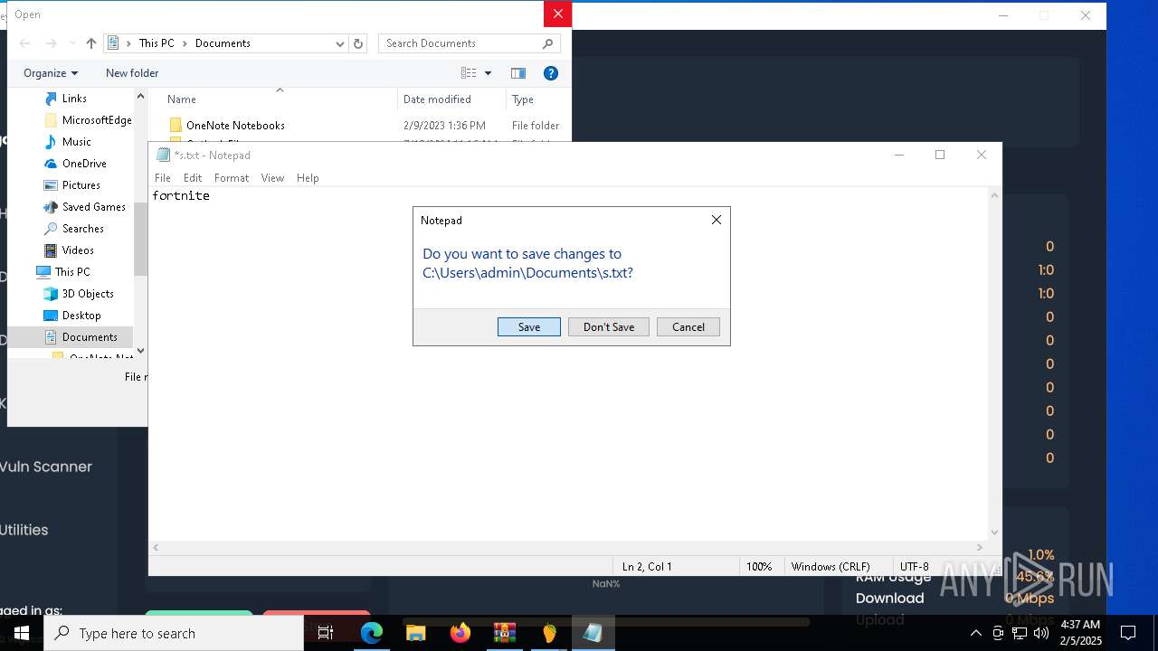Viewport: 1158px width, 651px height.
Task: Open the Windows Start menu
Action: point(22,633)
